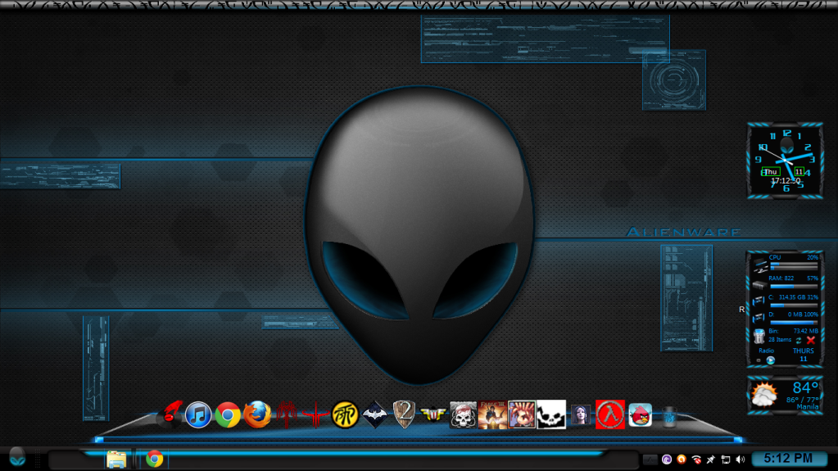Open the Recycle Bin at dock's end
Viewport: 838px width, 471px height.
click(x=669, y=416)
